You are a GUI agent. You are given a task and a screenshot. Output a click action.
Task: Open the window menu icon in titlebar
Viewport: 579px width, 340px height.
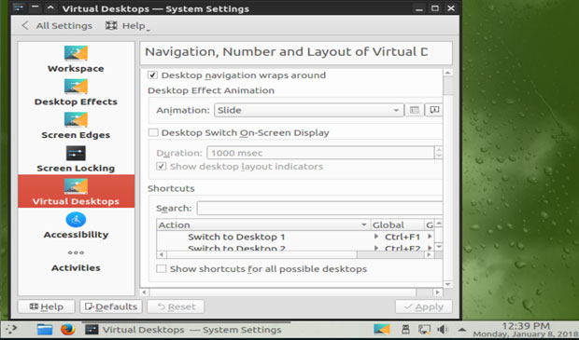(18, 7)
